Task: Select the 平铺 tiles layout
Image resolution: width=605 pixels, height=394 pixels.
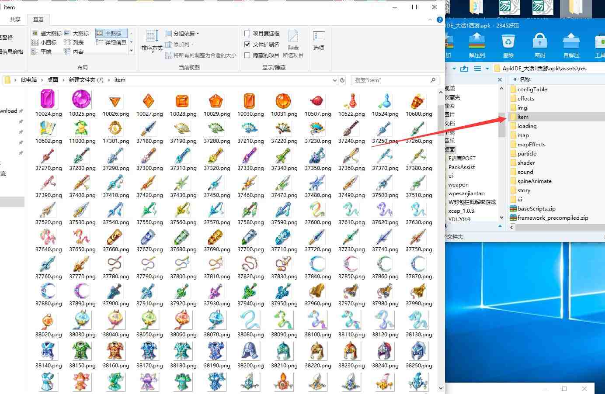Action: point(42,52)
